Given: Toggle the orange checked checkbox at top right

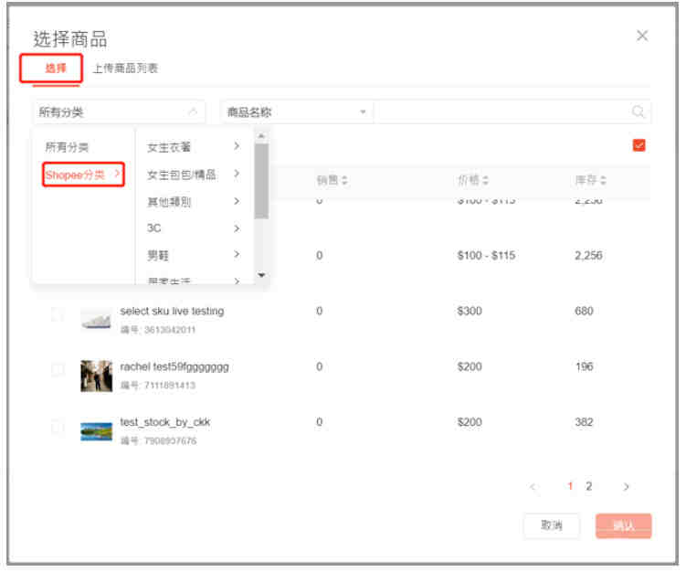Looking at the screenshot, I should pos(639,145).
